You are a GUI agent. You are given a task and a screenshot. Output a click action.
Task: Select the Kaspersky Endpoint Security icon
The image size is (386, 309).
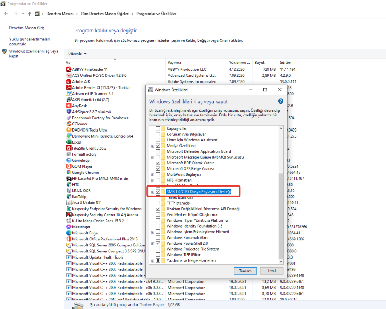[x=68, y=208]
